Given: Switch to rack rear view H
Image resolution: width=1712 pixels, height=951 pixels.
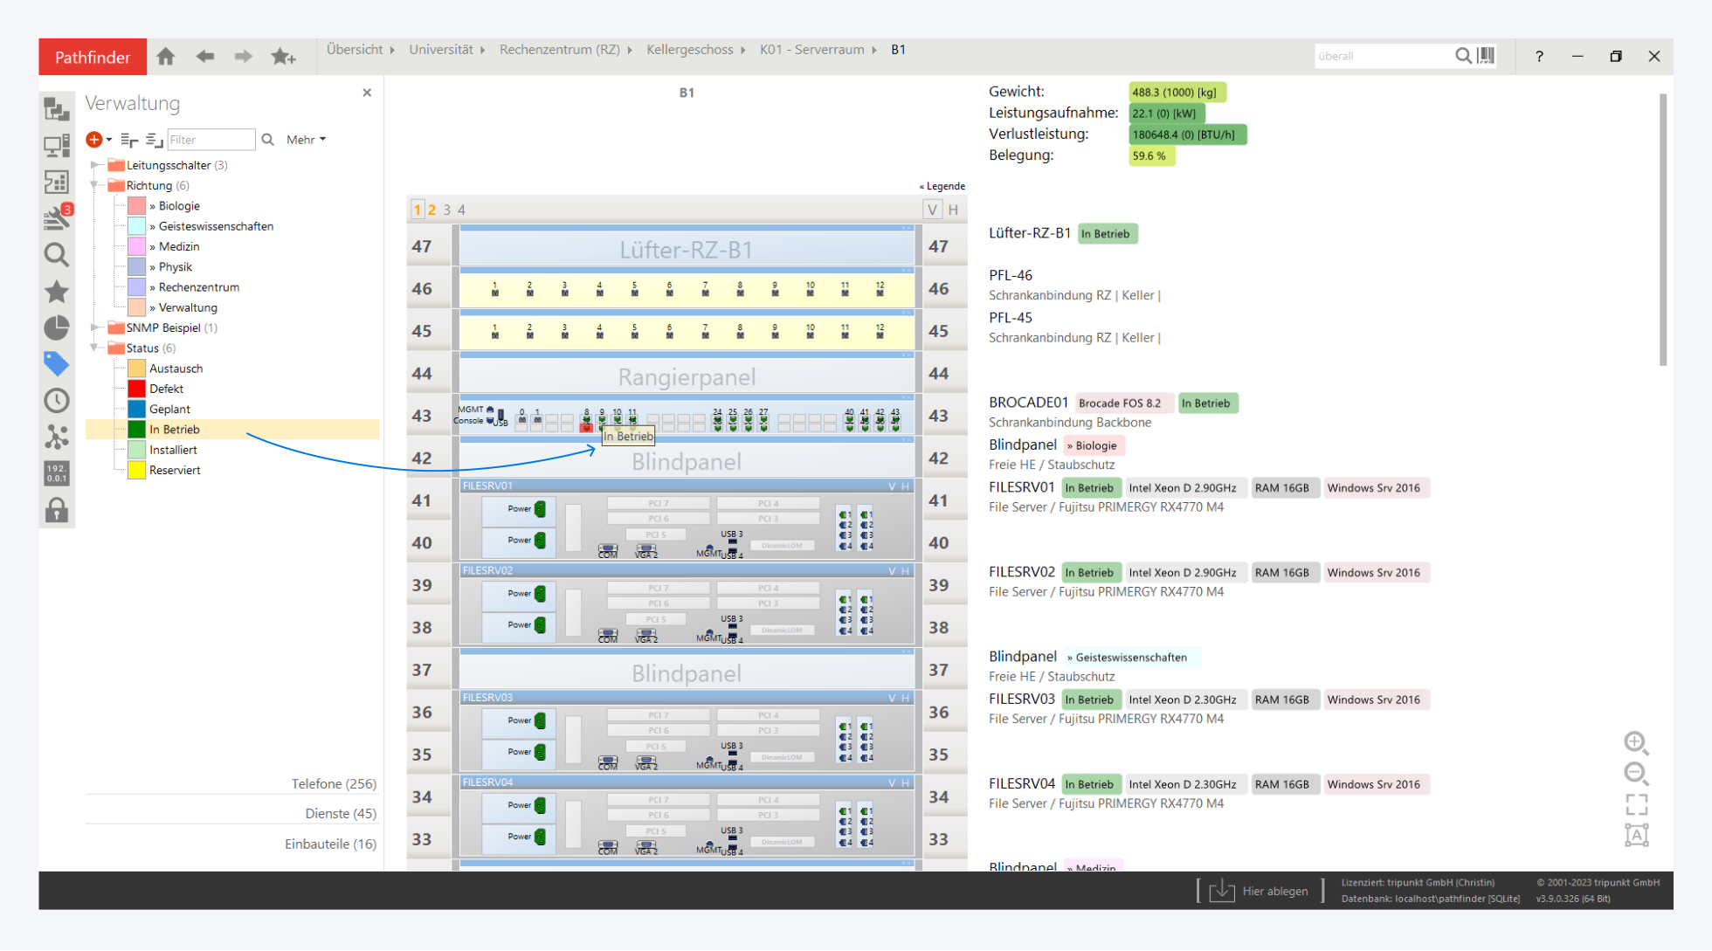Looking at the screenshot, I should 953,210.
